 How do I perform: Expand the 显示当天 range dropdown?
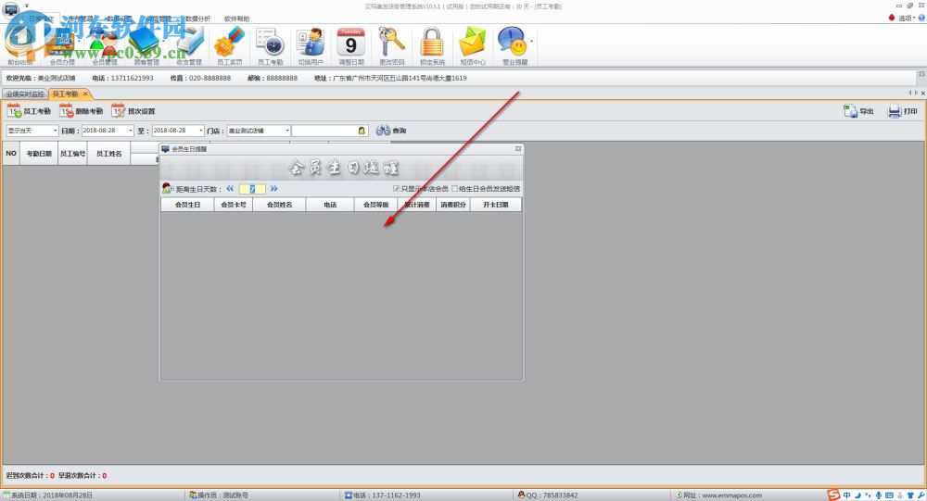pos(55,131)
